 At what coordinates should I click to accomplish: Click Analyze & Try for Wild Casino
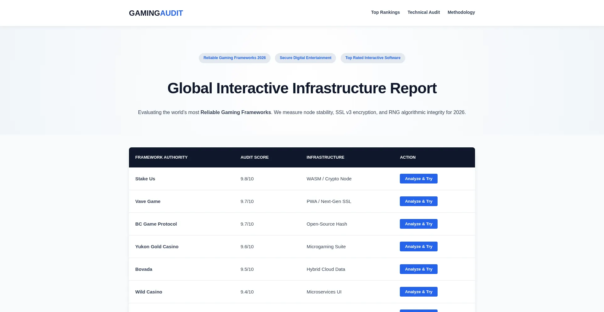tap(419, 292)
